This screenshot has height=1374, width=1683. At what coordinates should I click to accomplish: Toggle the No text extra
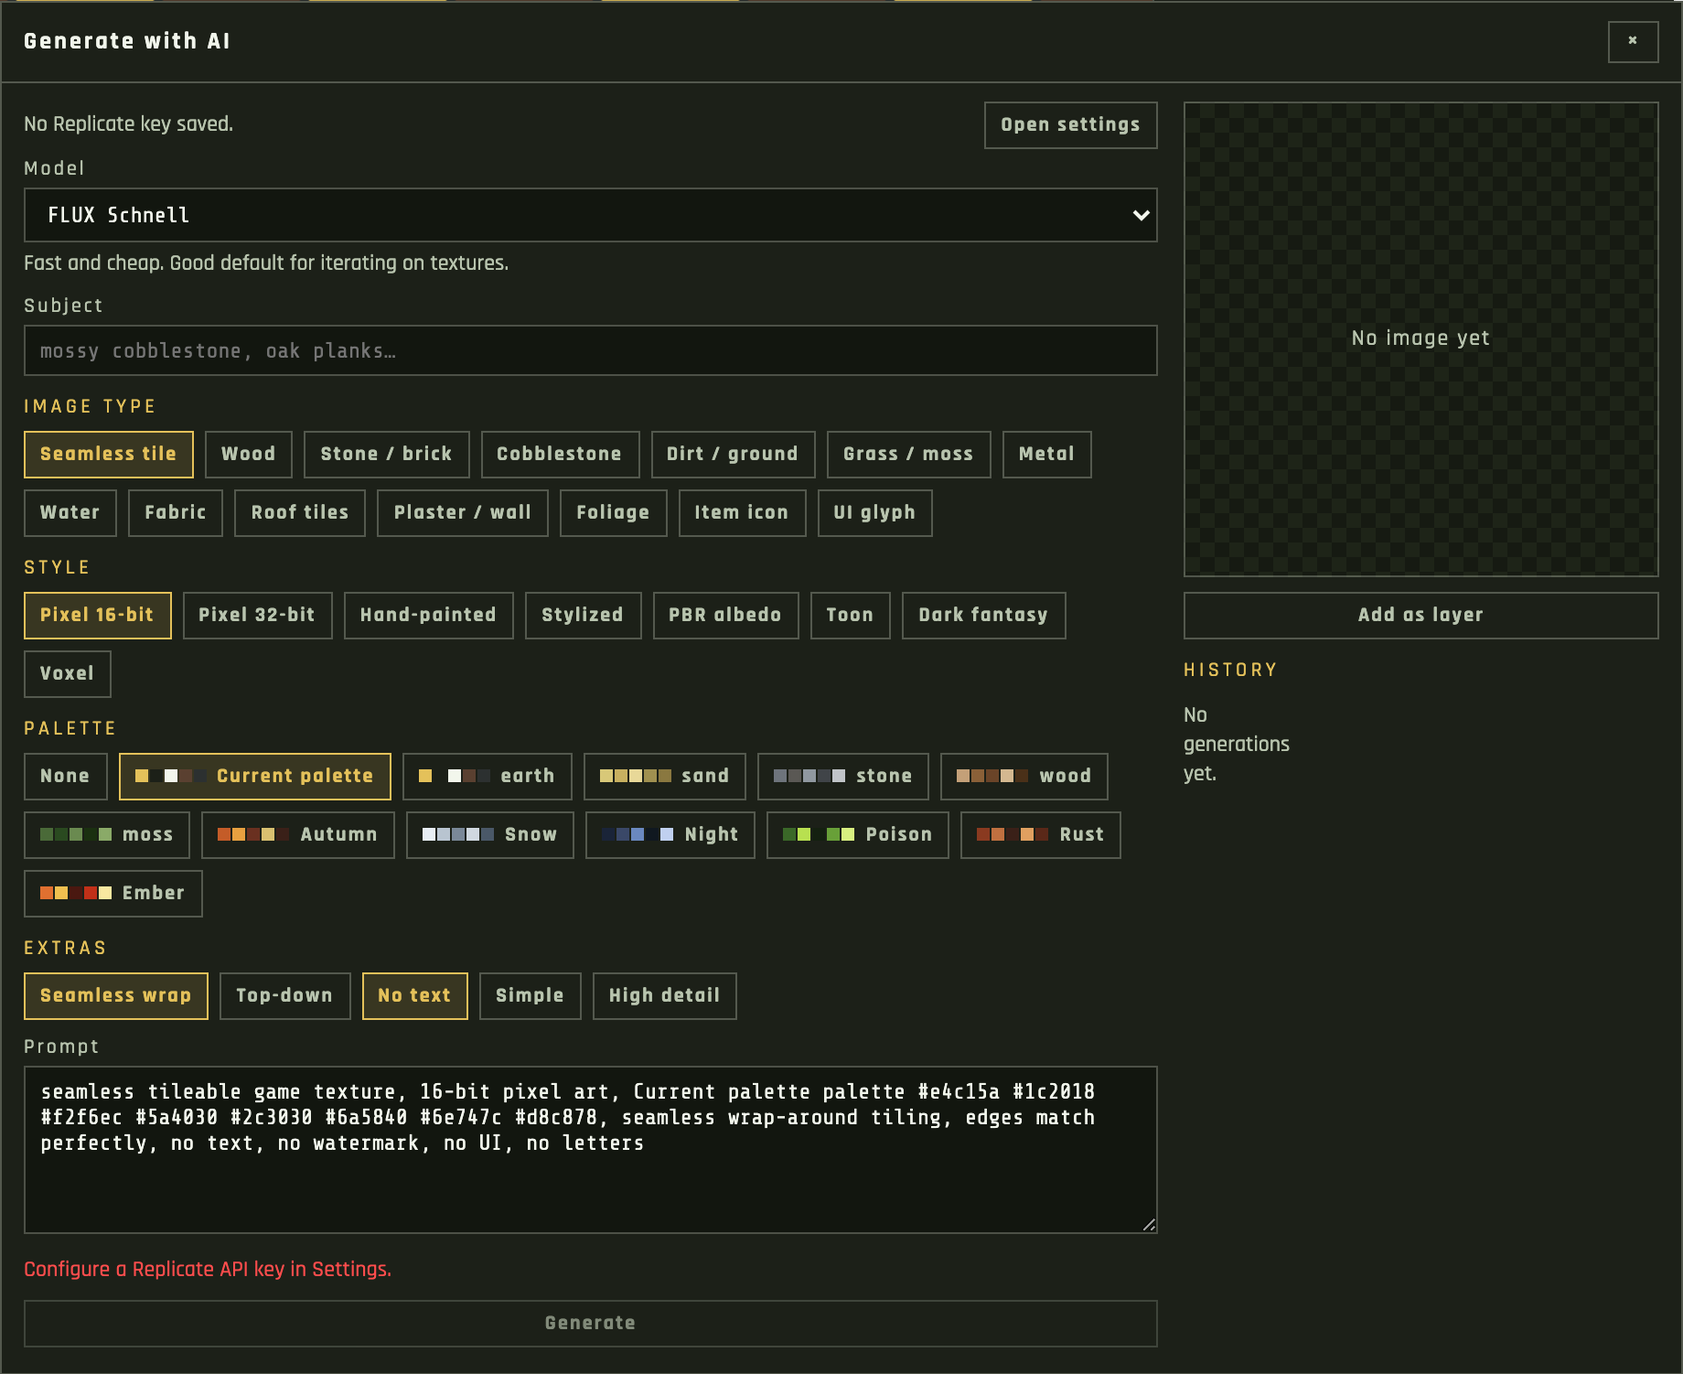click(x=414, y=995)
